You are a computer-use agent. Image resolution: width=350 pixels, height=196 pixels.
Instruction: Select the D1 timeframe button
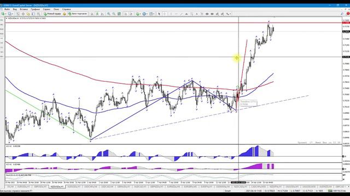[x=2, y=47]
